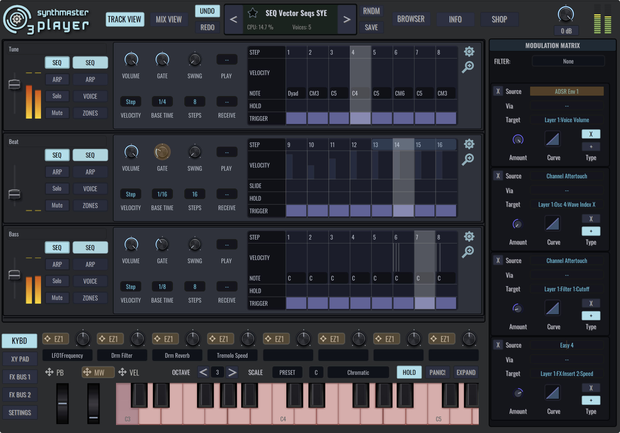Switch to MIX VIEW
Screen dimensions: 620x433
pyautogui.click(x=169, y=19)
